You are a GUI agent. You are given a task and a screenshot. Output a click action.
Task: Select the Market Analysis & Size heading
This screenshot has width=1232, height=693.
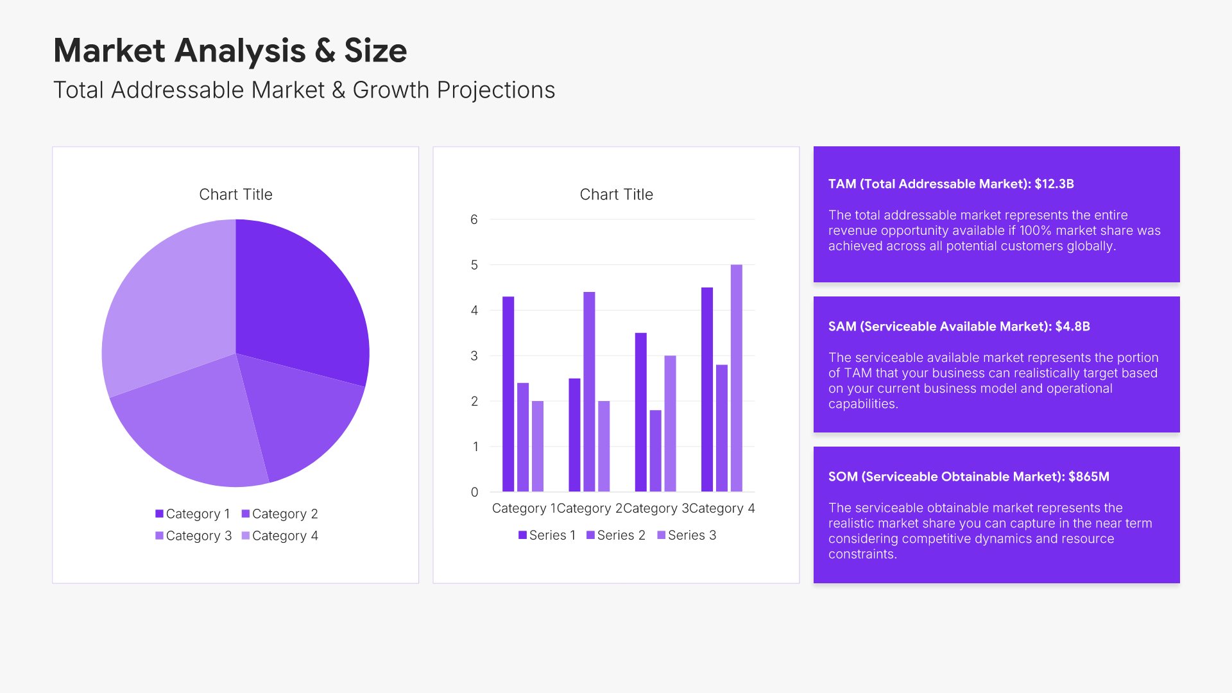[230, 50]
